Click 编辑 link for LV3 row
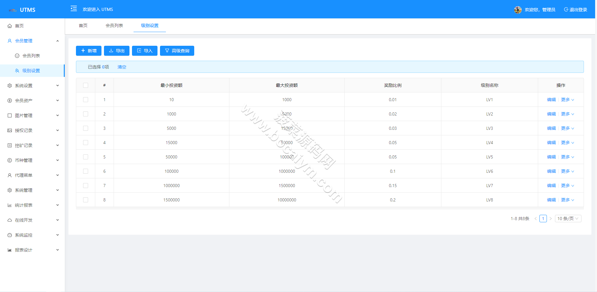Screen dimensions: 597x292 pos(551,128)
